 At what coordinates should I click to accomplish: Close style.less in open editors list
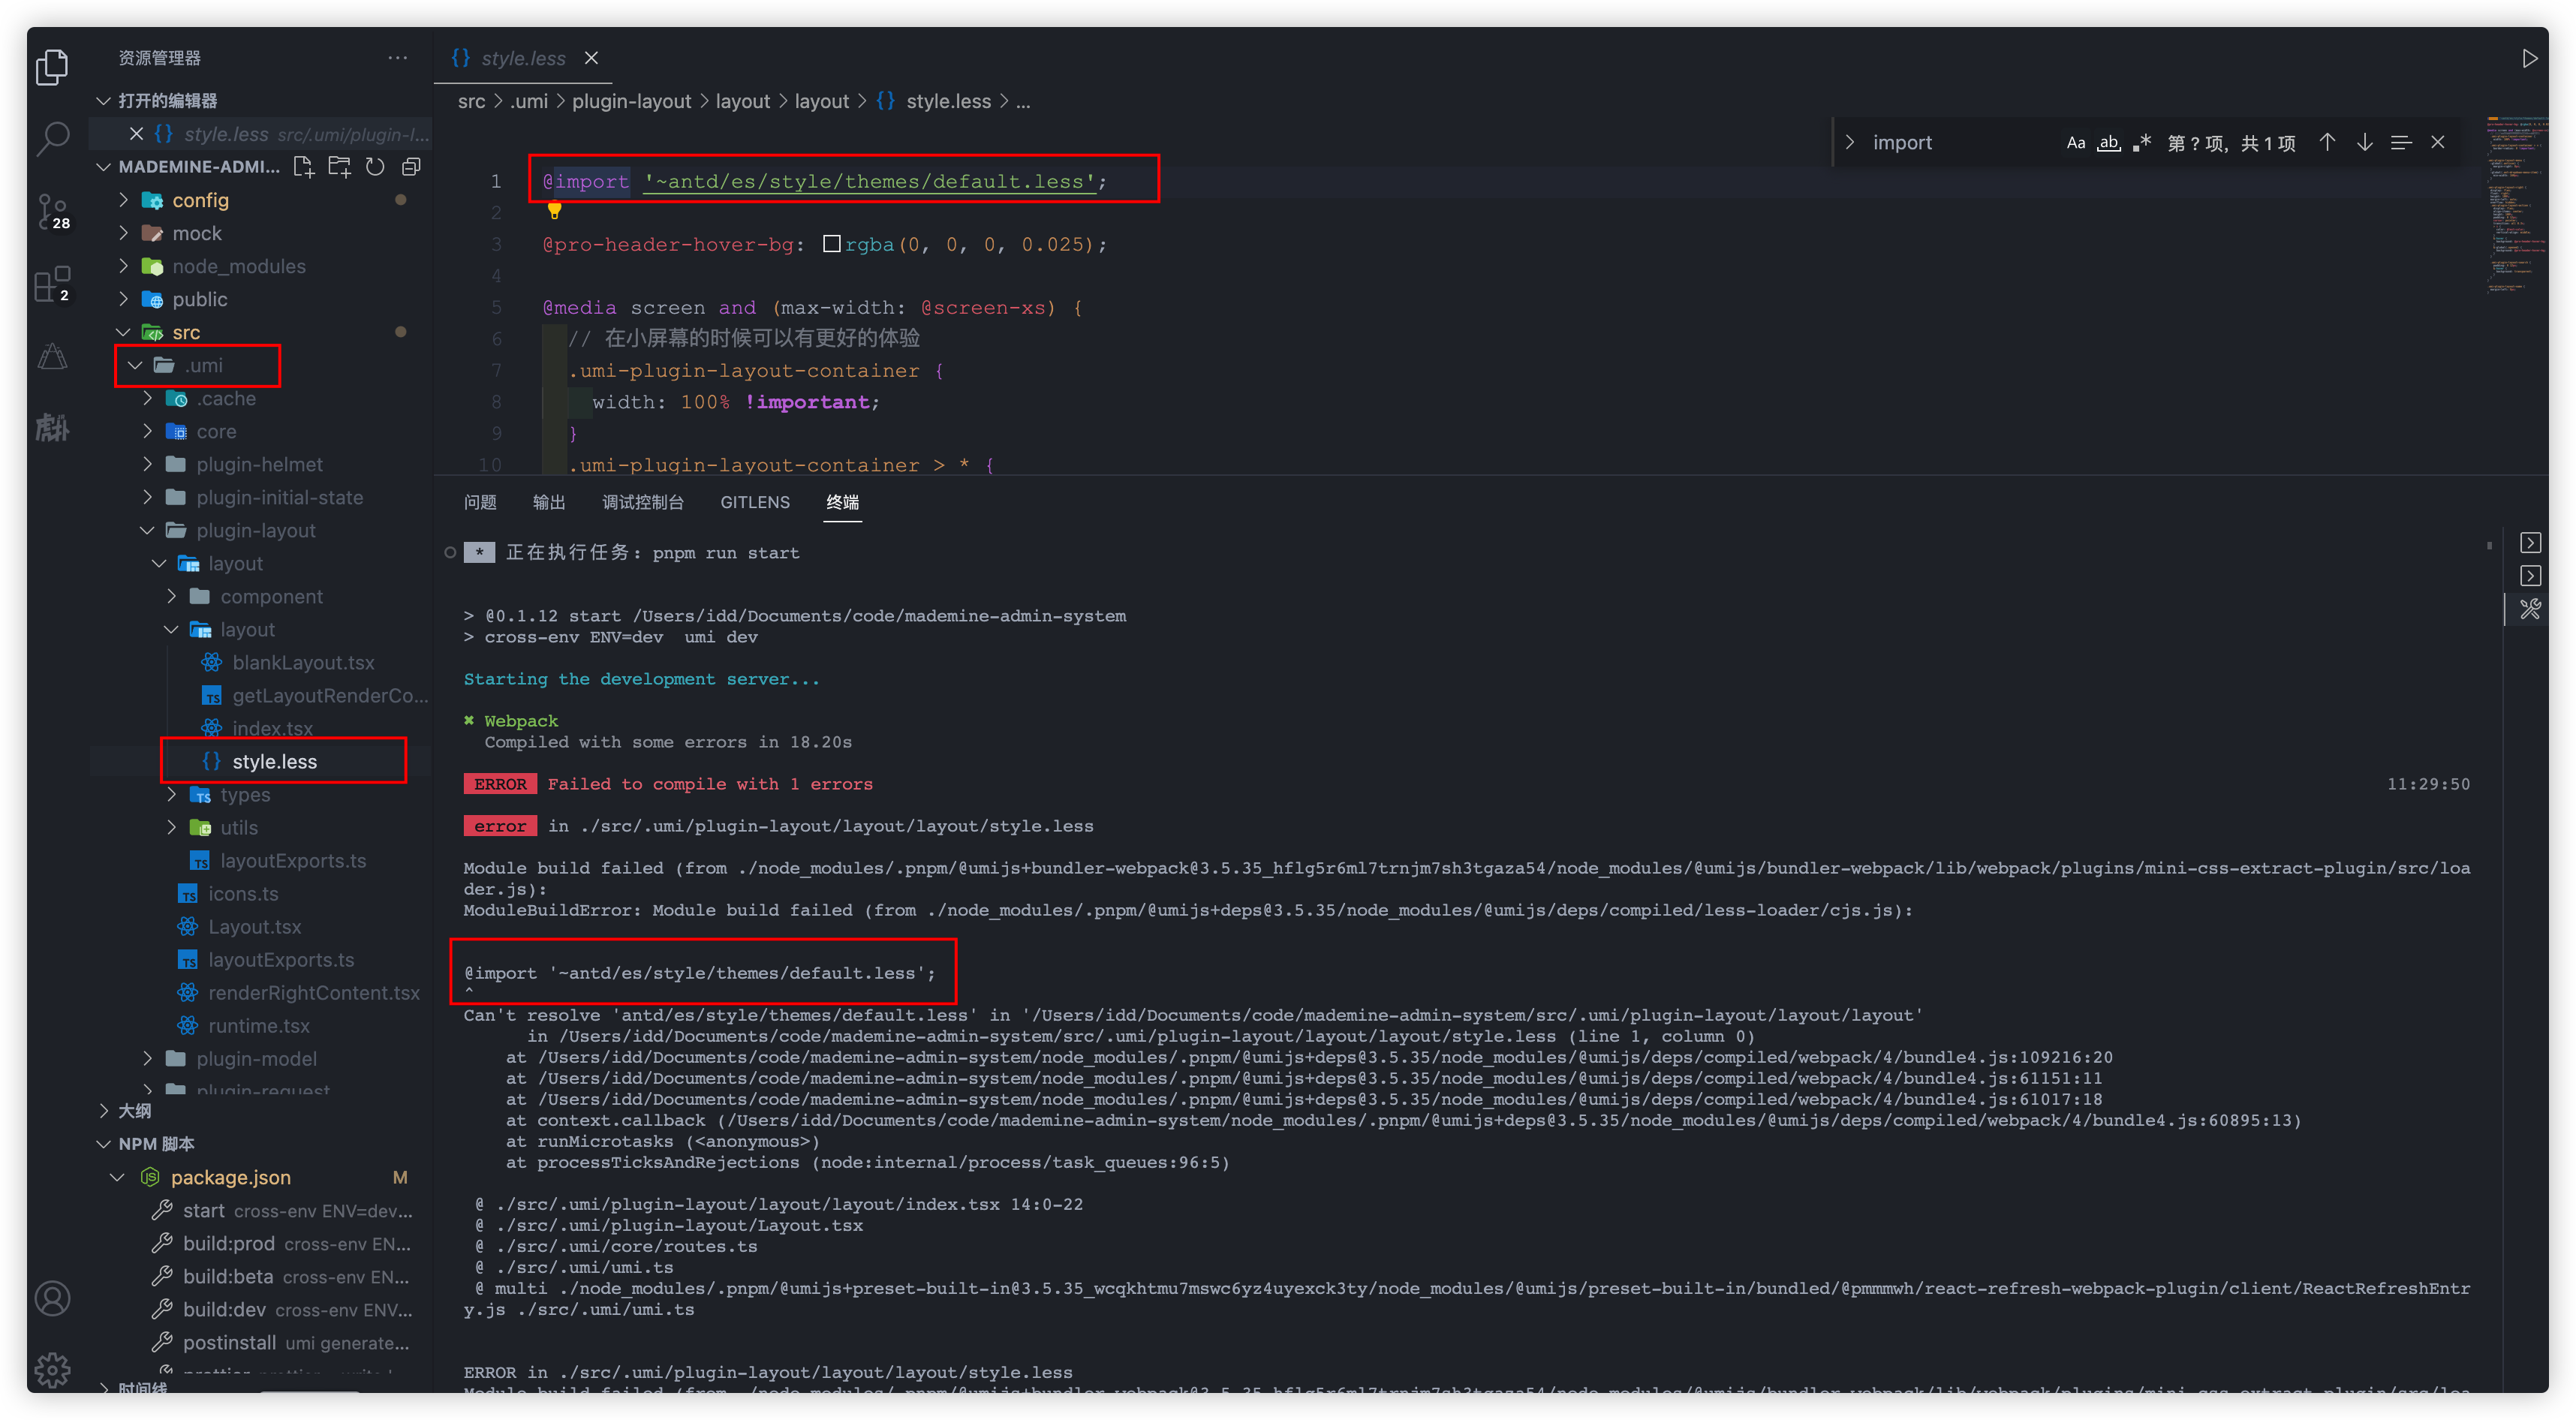pyautogui.click(x=136, y=134)
